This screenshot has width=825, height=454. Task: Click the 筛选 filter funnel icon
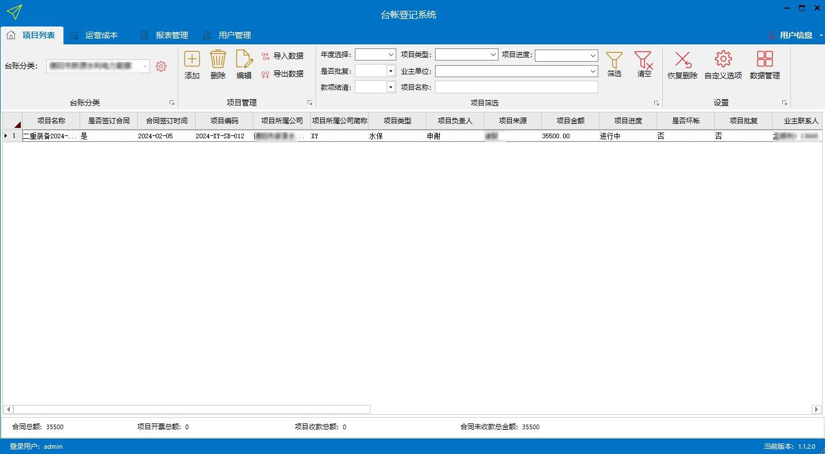[614, 60]
